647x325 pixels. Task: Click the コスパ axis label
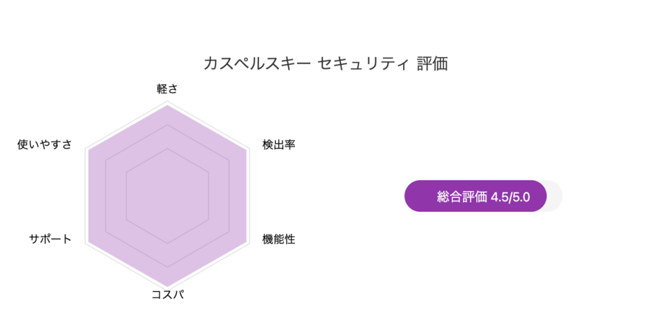click(167, 295)
